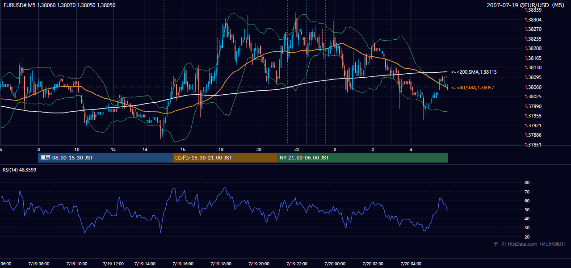Click the 40 SMA 1.38057 label
This screenshot has height=268, width=571.
coord(473,88)
